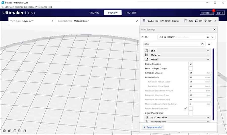This screenshot has height=135, width=227.
Task: Click the Experimental category flask icon
Action: click(147, 122)
